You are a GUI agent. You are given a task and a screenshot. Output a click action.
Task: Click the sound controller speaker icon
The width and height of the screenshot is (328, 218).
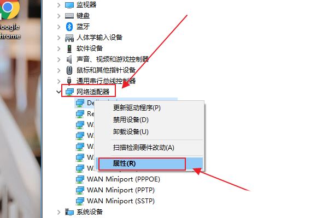[69, 59]
